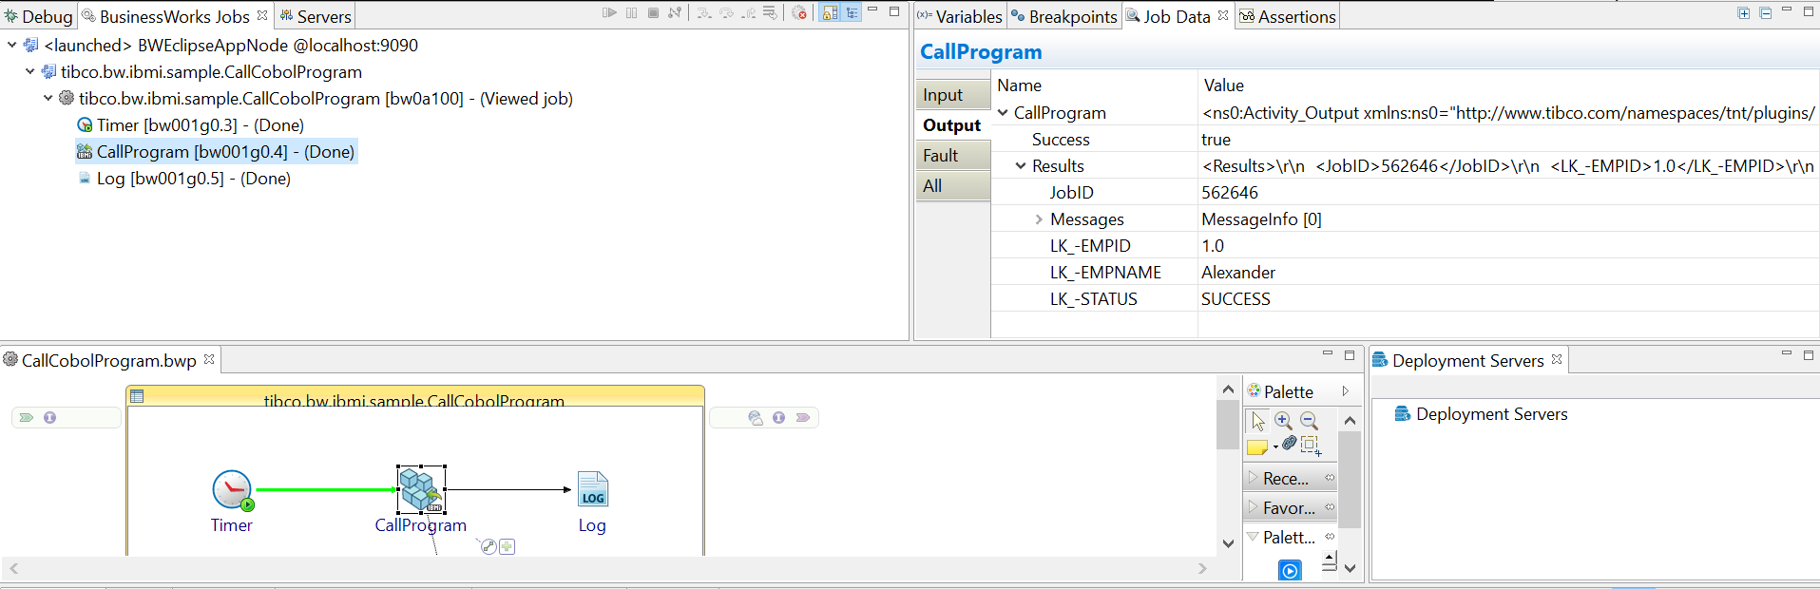Viewport: 1820px width, 589px height.
Task: Expand the Recent palette drawer
Action: (x=1289, y=478)
